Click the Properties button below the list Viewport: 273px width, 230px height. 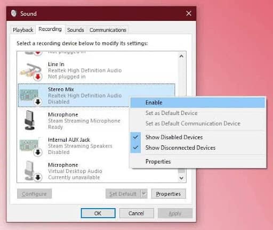click(x=168, y=194)
